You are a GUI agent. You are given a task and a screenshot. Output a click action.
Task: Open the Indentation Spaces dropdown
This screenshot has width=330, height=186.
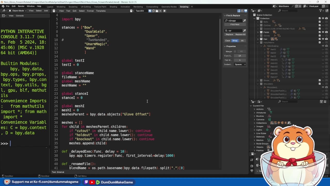(x=240, y=64)
